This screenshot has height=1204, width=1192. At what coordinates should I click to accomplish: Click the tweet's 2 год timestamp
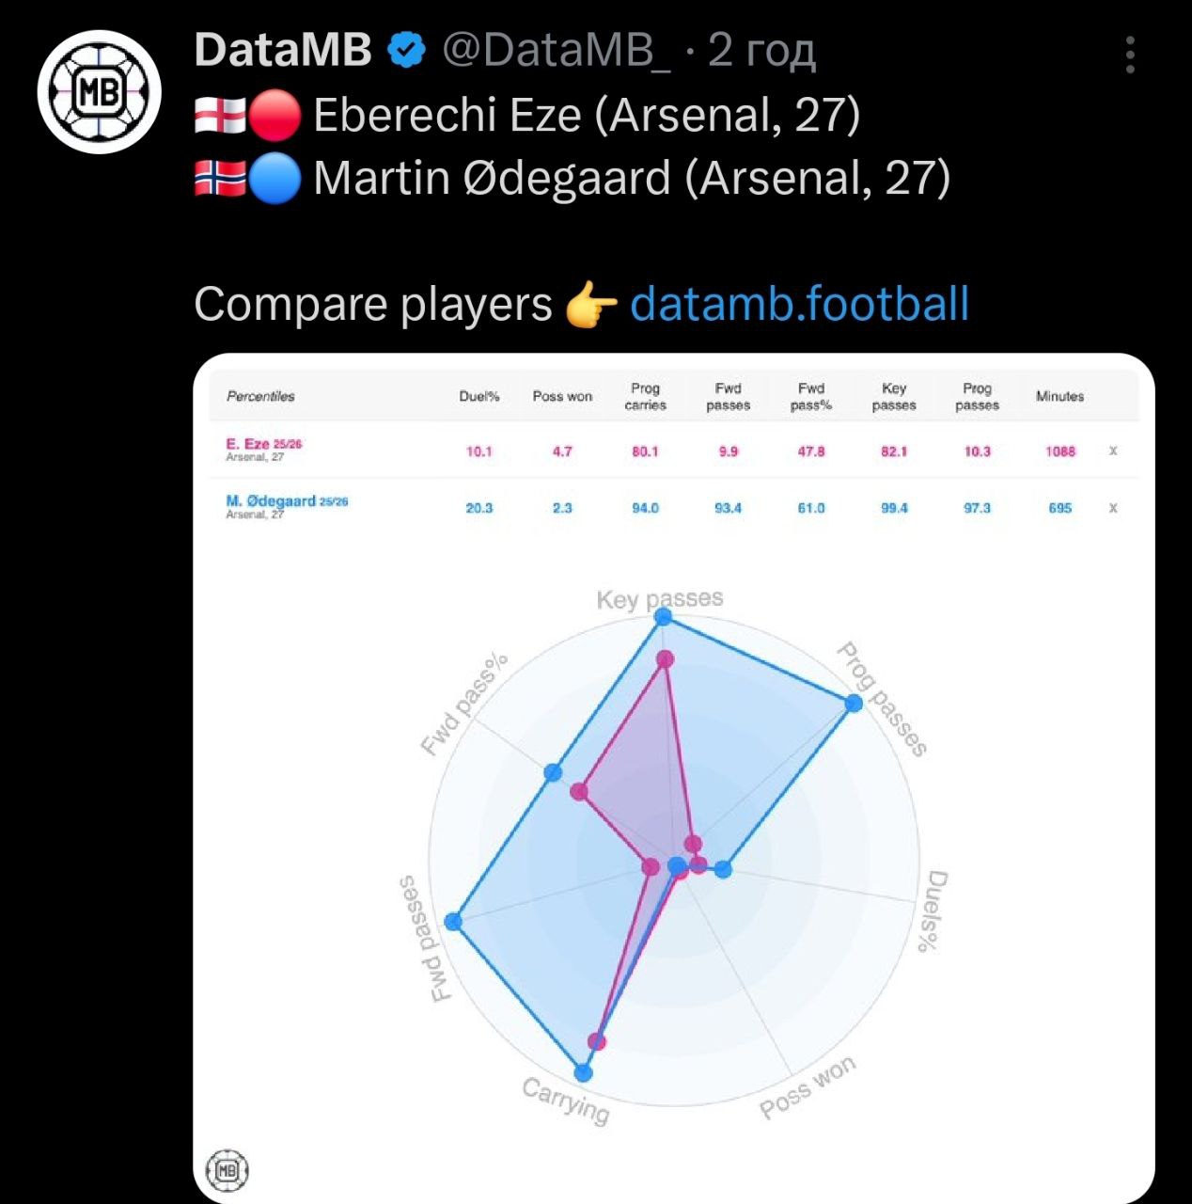point(761,50)
